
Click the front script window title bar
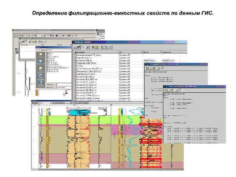pyautogui.click(x=194, y=87)
